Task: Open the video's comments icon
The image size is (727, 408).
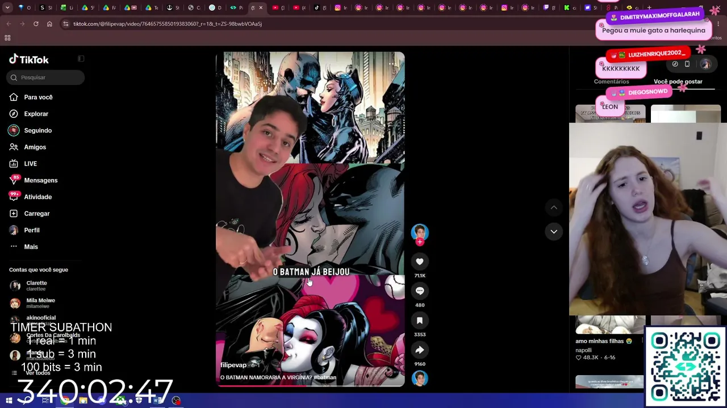Action: pos(420,291)
